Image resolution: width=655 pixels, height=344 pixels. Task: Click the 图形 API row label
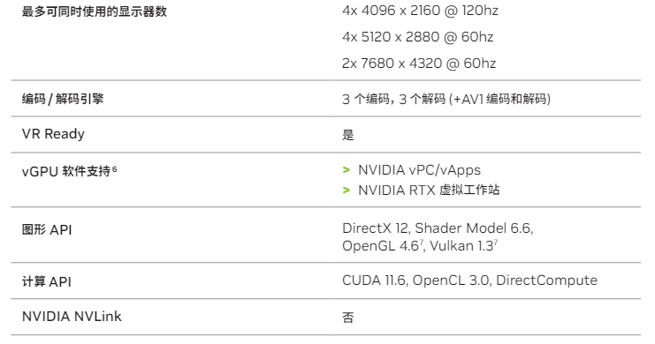click(47, 229)
